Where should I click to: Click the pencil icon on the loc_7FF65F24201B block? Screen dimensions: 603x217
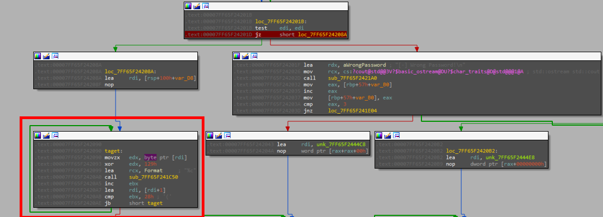(197, 6)
